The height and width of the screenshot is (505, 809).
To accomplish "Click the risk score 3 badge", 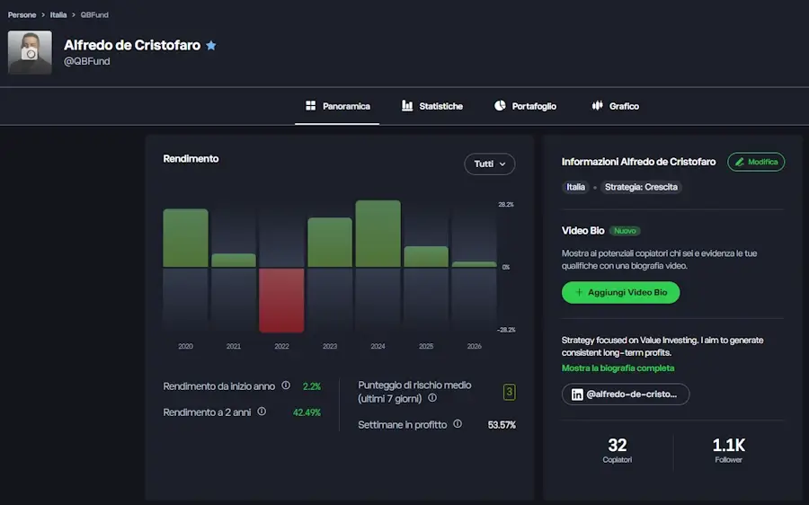I will (x=509, y=392).
